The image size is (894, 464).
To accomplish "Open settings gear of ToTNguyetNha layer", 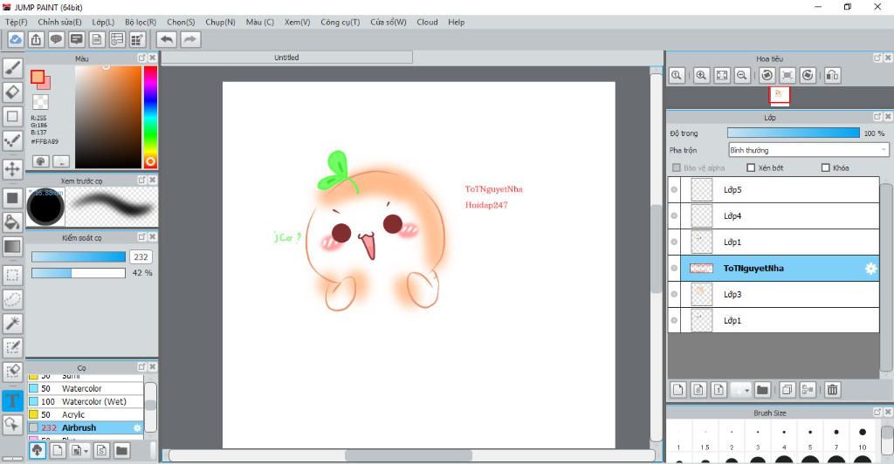I will click(870, 268).
